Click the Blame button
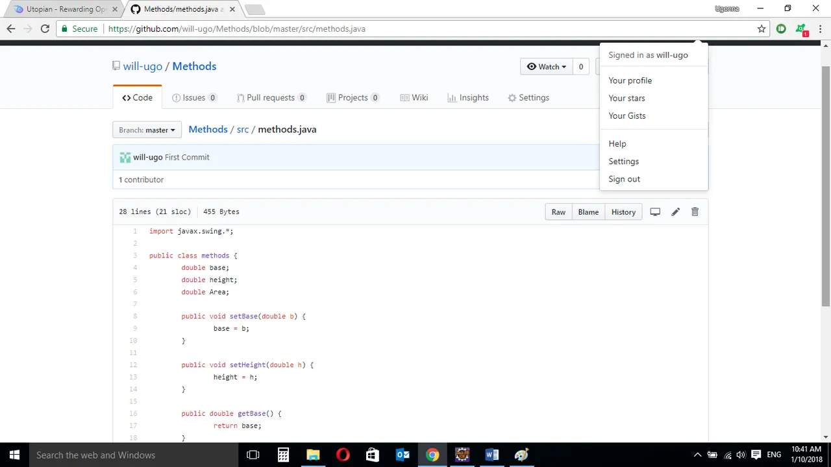 coord(588,211)
